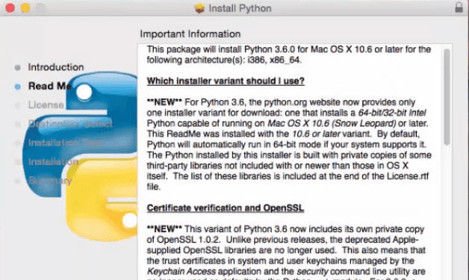The image size is (469, 280).
Task: Click the text 'License.rtf'
Action: [408, 176]
